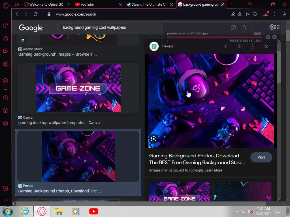Open sidebar three-dots more options

6,200
